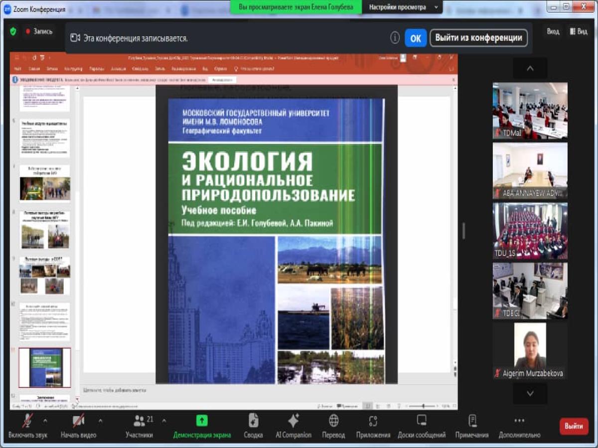Open the Файл tab in PowerPoint

[17, 69]
